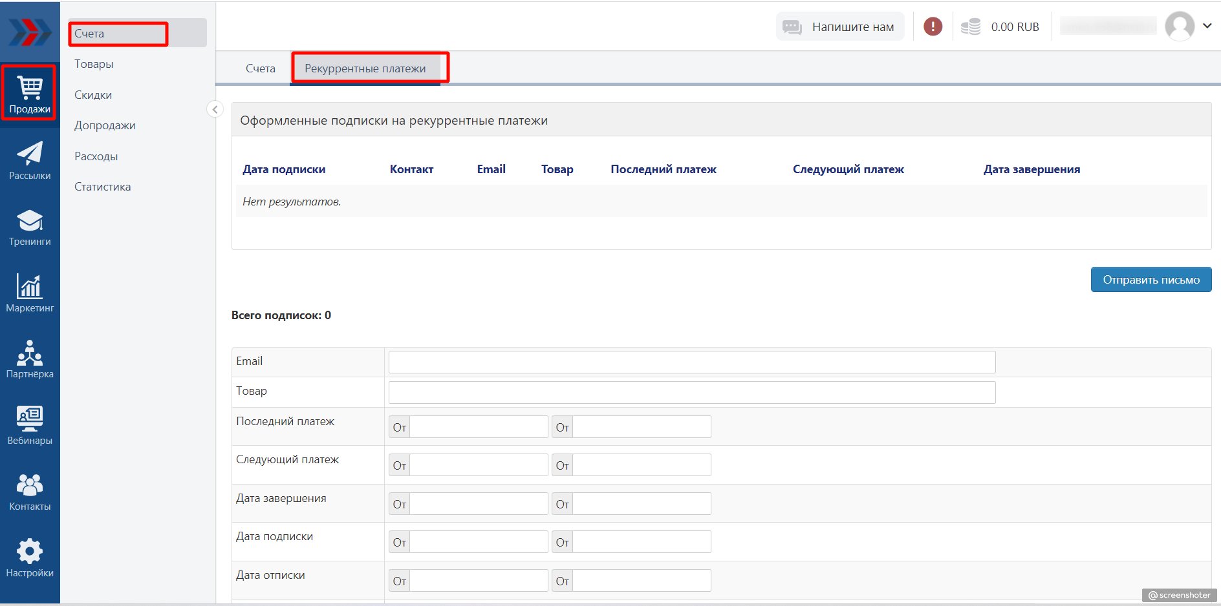
Task: Switch to the Рекуррентные платежи tab
Action: coord(365,68)
